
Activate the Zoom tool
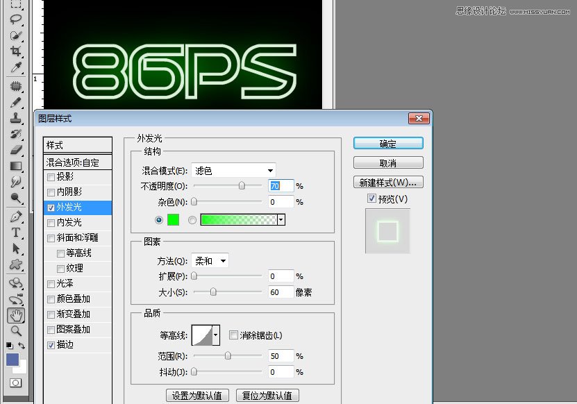coord(15,331)
